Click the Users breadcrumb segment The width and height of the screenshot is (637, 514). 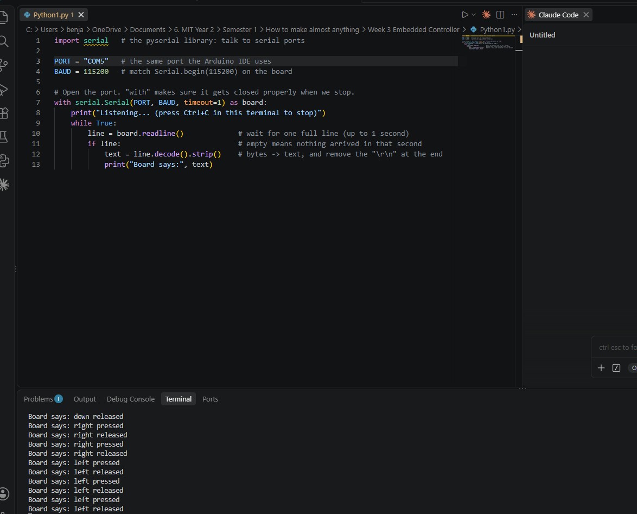click(49, 30)
